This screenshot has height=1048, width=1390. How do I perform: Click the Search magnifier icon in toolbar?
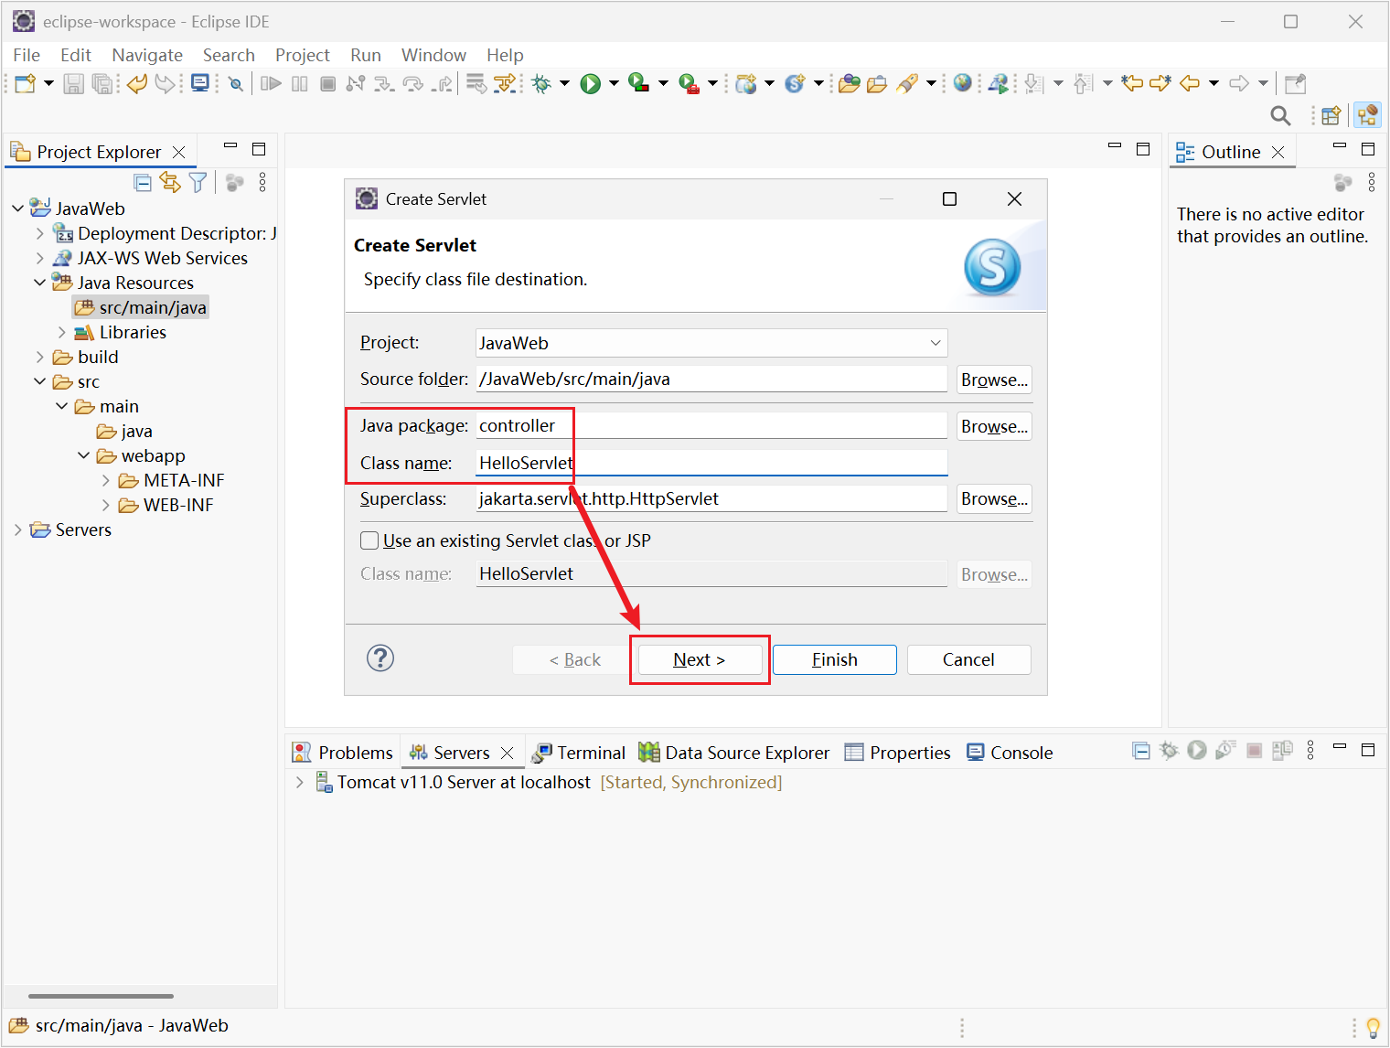1280,115
